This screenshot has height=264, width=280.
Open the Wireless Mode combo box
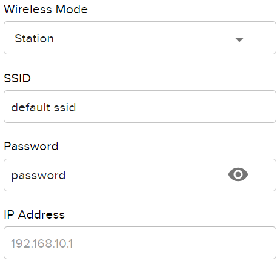(140, 38)
